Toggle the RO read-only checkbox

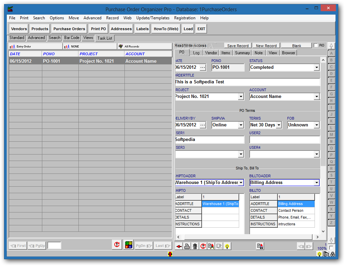pyautogui.click(x=316, y=45)
